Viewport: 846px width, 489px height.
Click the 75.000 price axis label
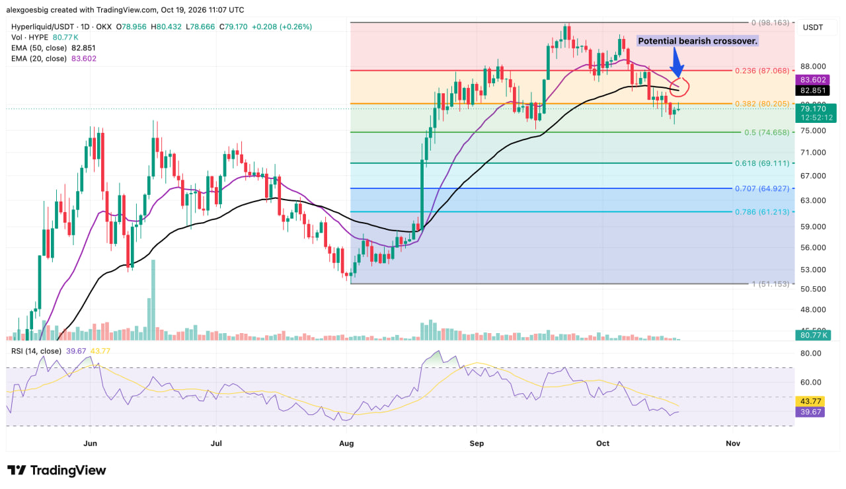[814, 131]
